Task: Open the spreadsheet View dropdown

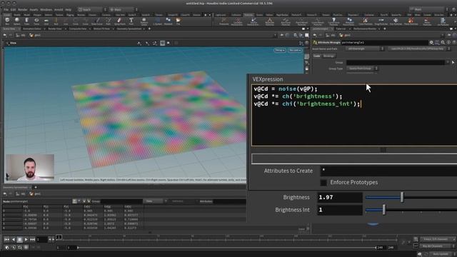Action: (153, 201)
